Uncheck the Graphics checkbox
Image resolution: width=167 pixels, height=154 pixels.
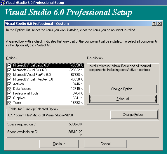pyautogui.click(x=9, y=98)
